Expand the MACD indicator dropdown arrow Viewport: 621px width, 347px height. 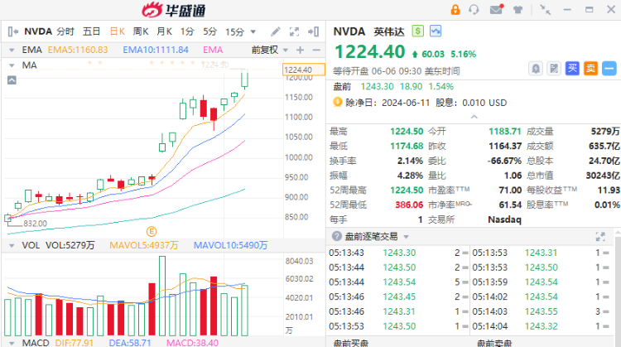pos(12,343)
